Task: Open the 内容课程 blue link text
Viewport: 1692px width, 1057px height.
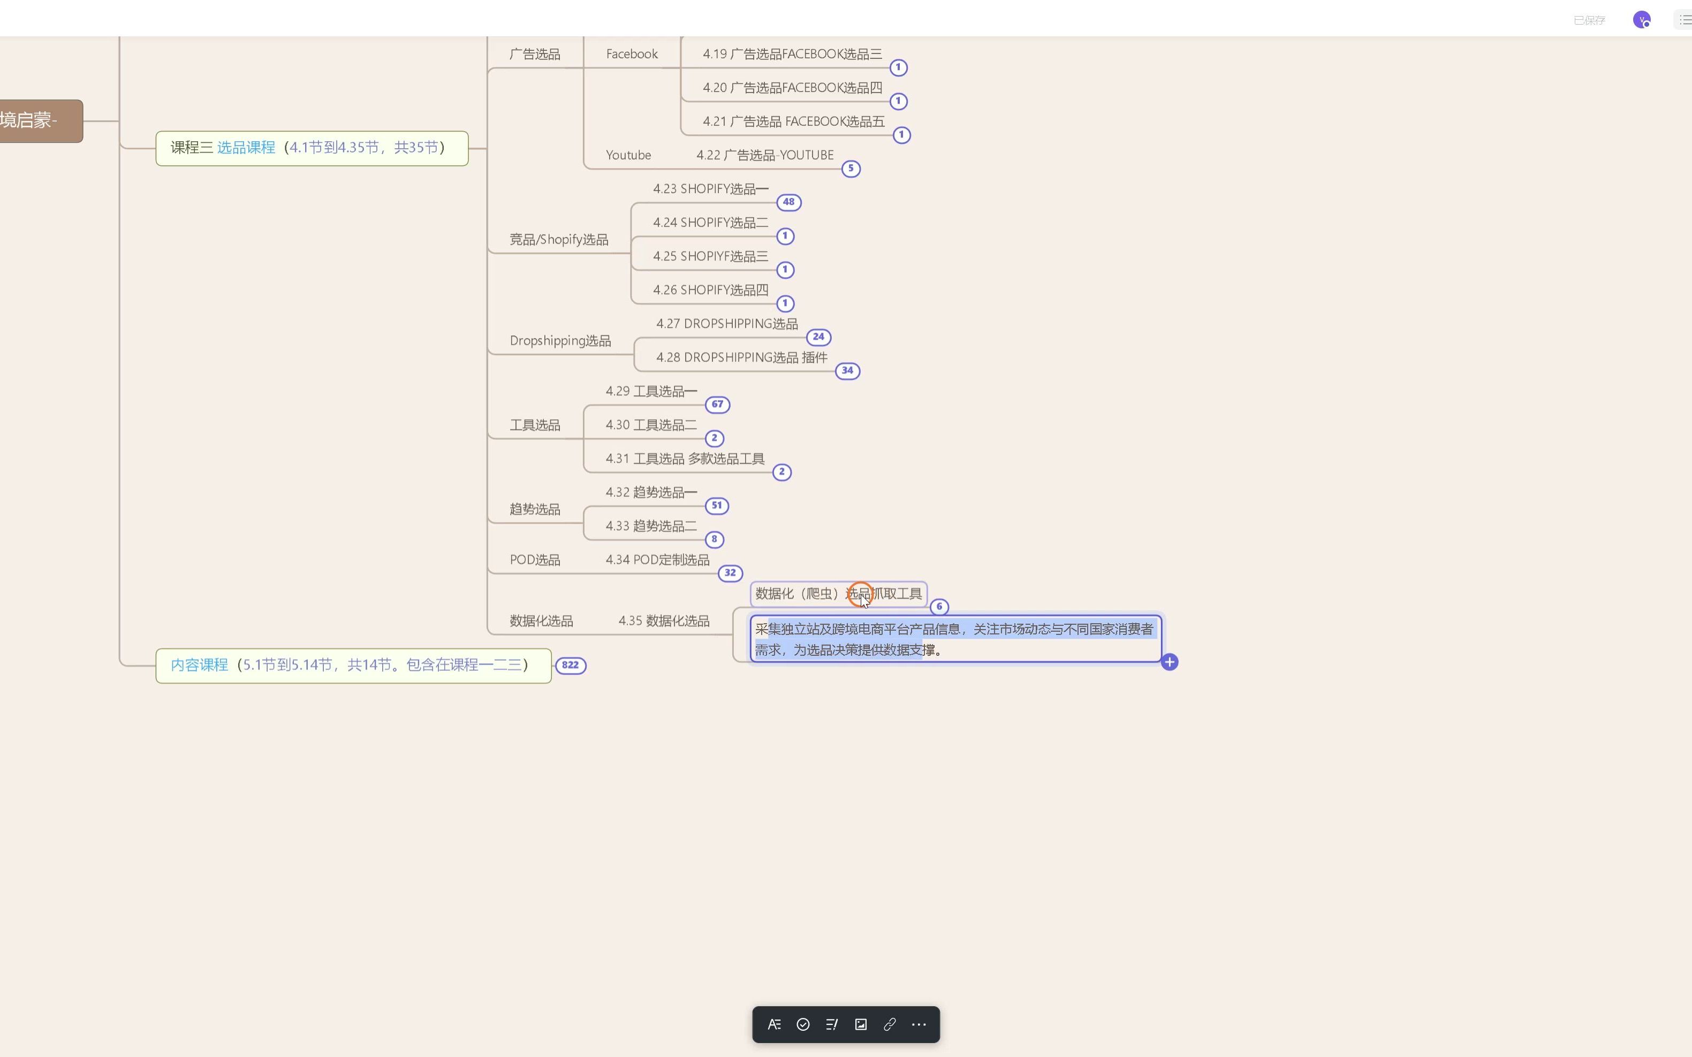Action: [x=199, y=665]
